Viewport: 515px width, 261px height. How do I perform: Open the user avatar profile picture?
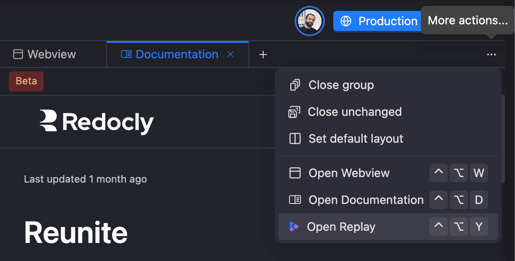tap(310, 21)
